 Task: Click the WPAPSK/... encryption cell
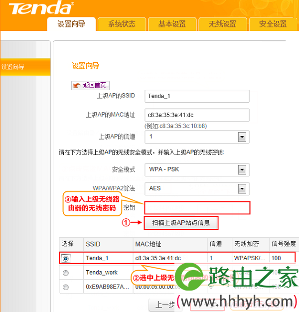click(250, 258)
